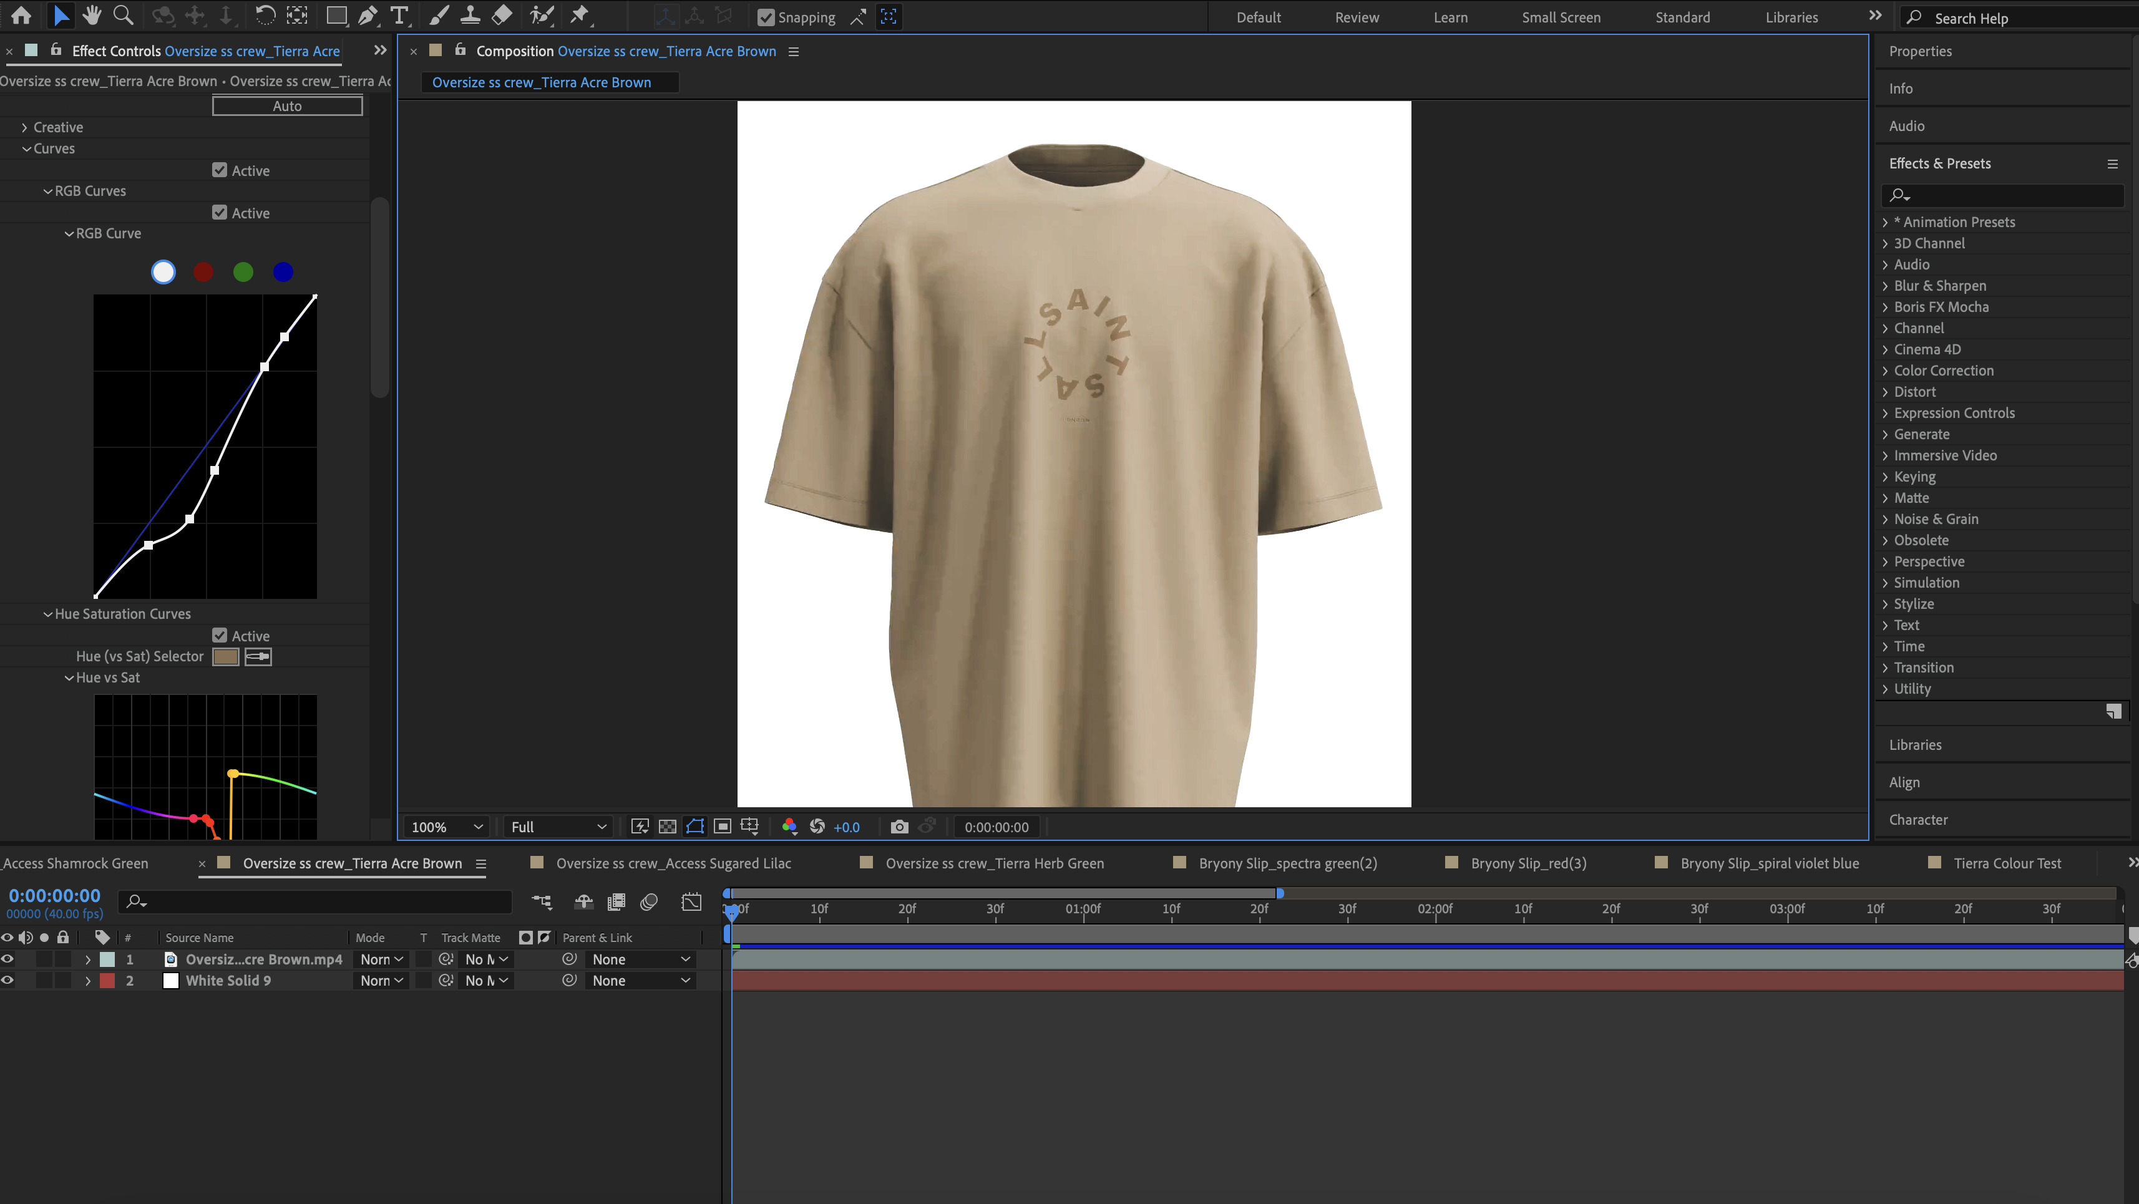This screenshot has height=1204, width=2139.
Task: Uncheck the Snapping checkbox
Action: tap(766, 17)
